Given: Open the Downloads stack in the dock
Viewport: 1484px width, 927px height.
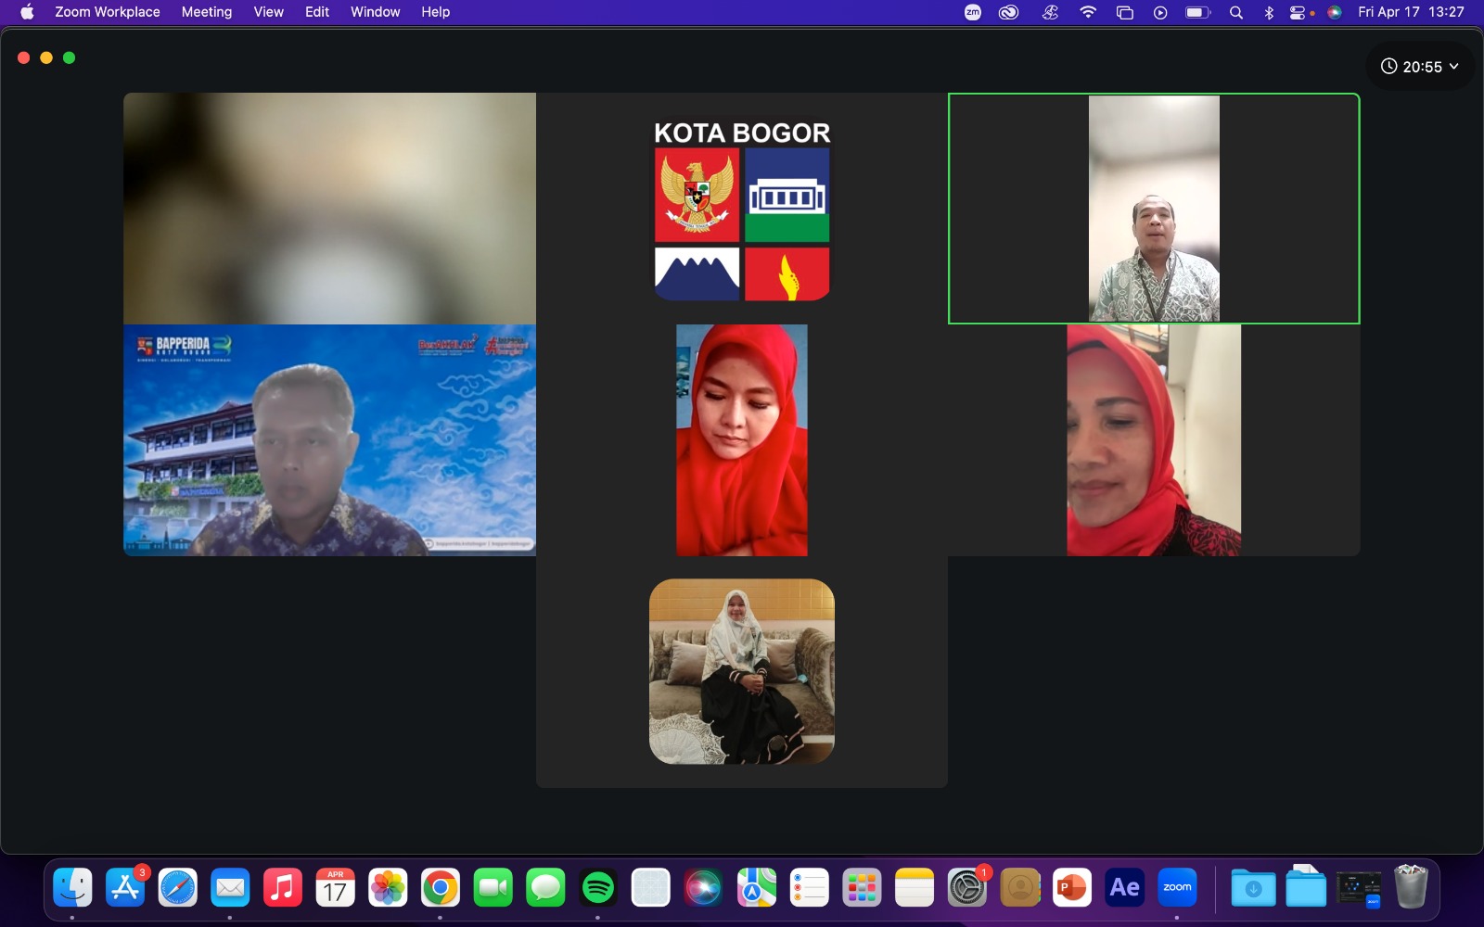Looking at the screenshot, I should pos(1253,888).
